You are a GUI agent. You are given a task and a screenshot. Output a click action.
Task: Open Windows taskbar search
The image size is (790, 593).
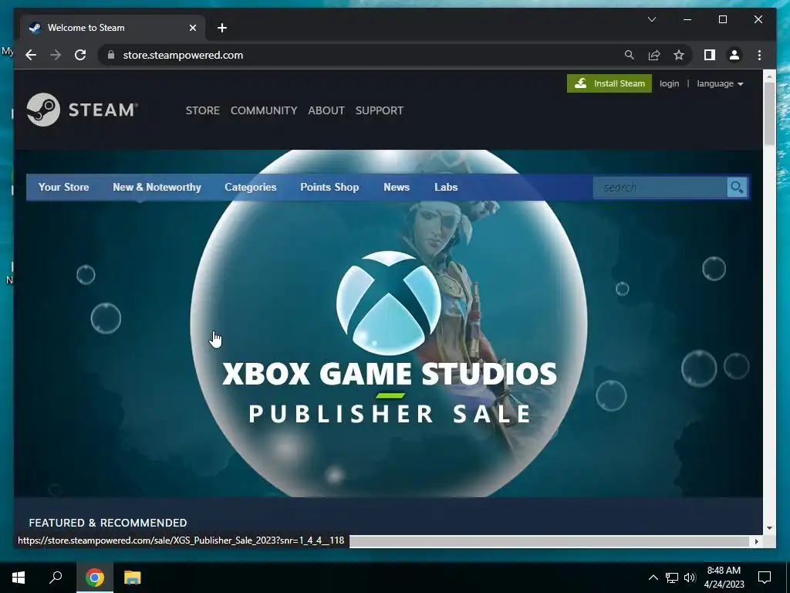56,578
